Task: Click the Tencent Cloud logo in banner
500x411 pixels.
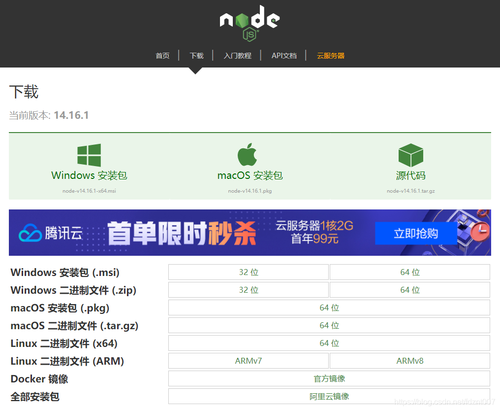Action: tap(50, 233)
